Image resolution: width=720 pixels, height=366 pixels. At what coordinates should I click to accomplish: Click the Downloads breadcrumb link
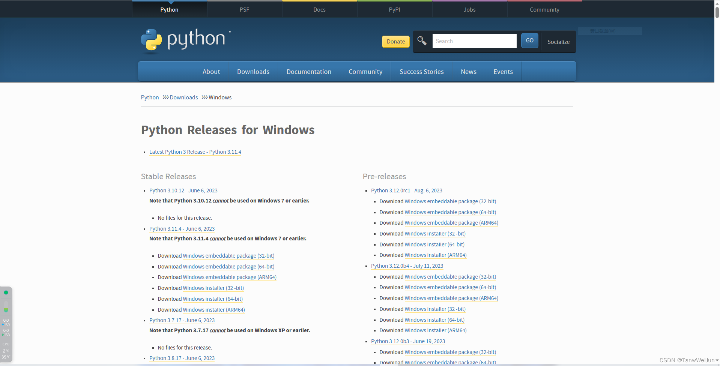click(184, 97)
